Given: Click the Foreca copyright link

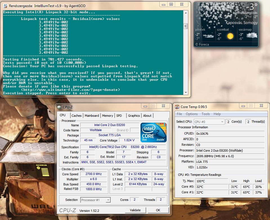Looking at the screenshot, I should pos(202,44).
